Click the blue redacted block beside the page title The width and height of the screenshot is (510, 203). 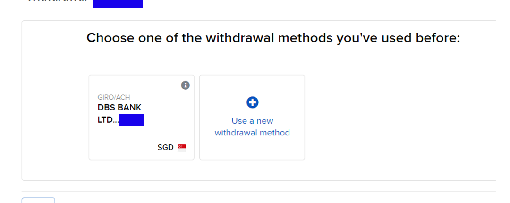click(117, 3)
